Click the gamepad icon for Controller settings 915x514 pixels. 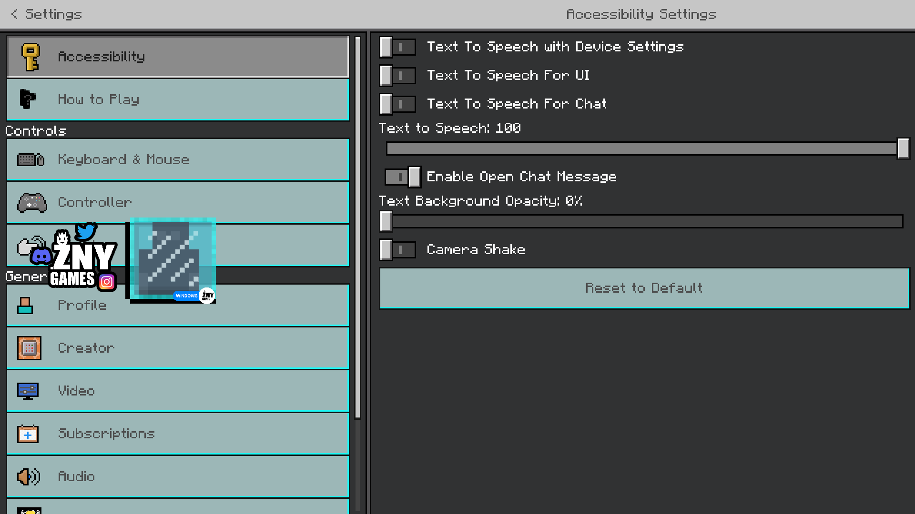tap(31, 202)
